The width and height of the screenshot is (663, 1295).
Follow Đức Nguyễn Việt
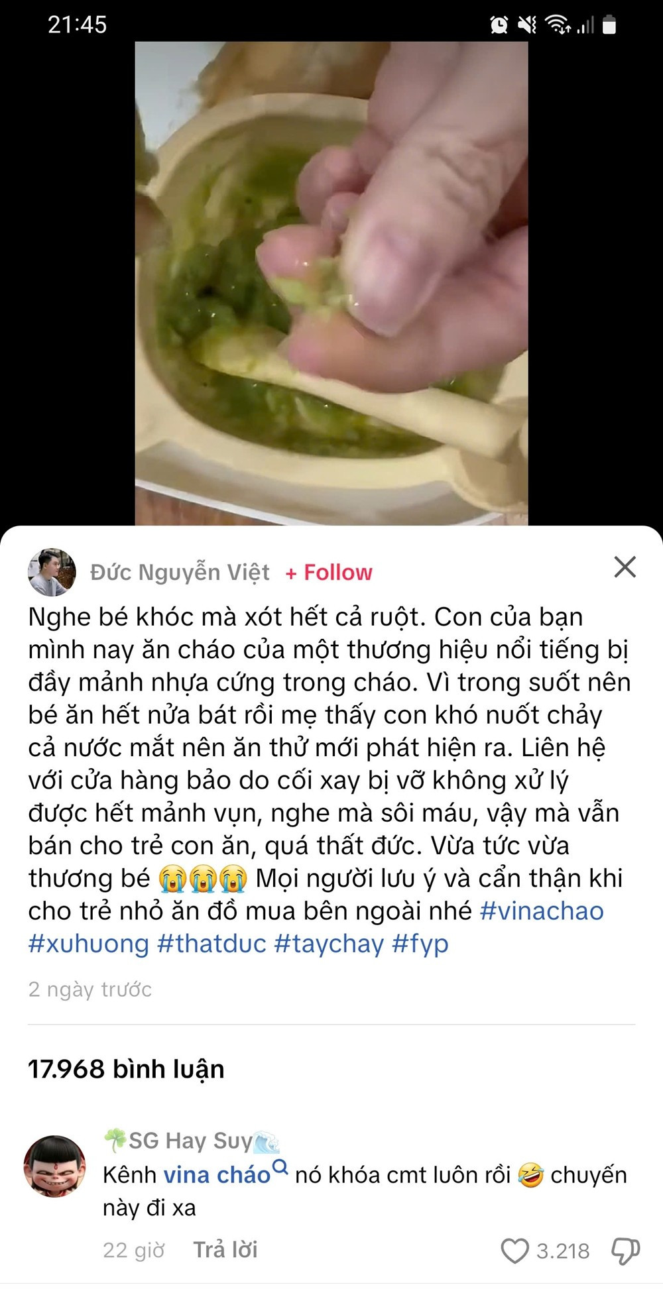click(329, 573)
